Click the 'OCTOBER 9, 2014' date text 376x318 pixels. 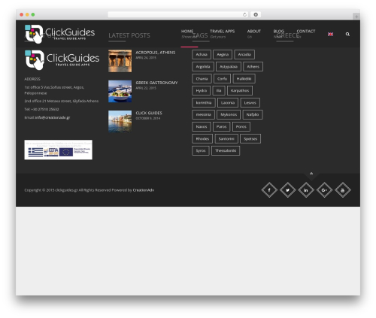click(x=148, y=118)
